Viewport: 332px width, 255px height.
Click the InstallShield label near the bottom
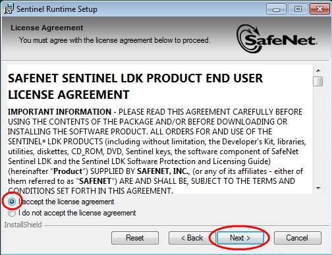[23, 225]
